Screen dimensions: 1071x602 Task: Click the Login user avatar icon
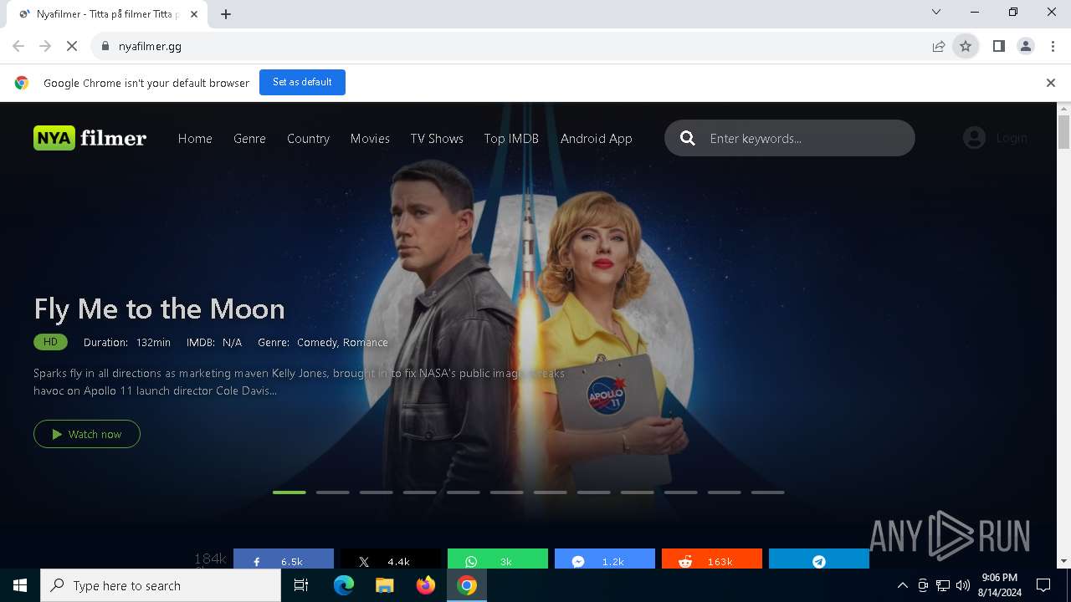[x=974, y=138]
